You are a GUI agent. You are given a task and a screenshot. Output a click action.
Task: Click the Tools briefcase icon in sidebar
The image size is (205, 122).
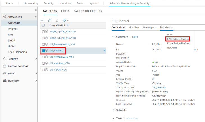tap(5, 73)
